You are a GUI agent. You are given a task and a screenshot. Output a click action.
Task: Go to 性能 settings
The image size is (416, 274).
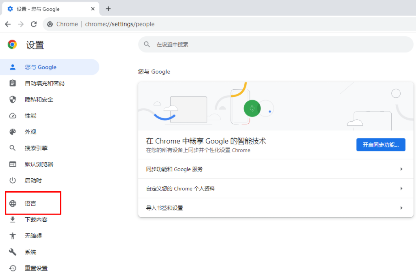click(x=30, y=116)
